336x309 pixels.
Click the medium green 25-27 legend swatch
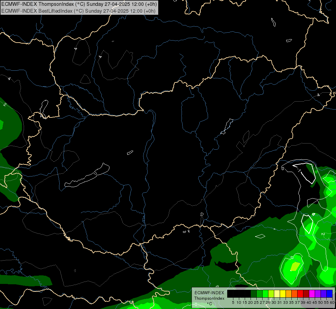click(259, 294)
